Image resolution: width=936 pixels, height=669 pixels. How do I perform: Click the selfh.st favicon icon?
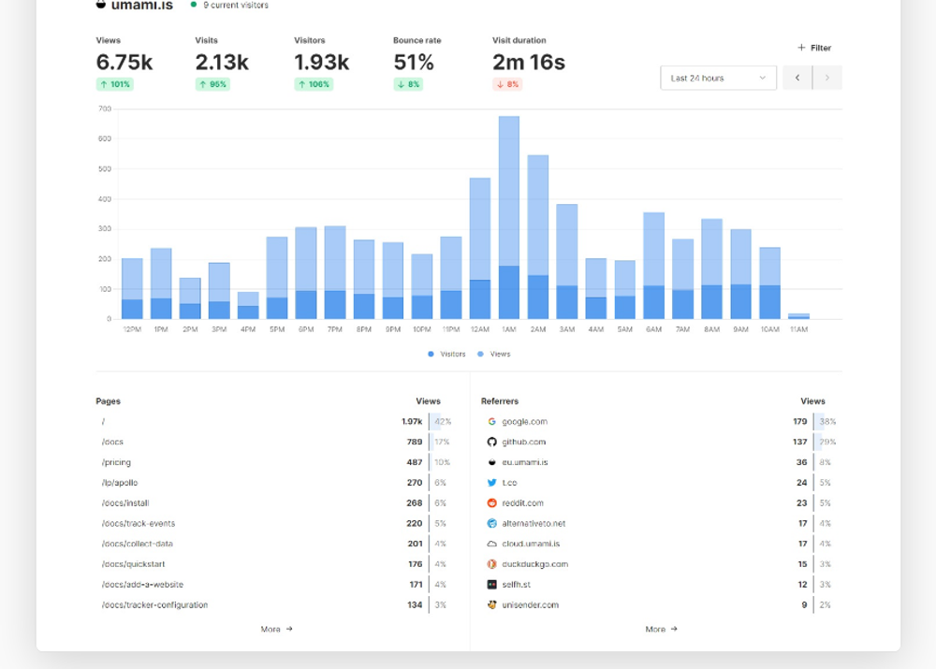click(x=492, y=584)
